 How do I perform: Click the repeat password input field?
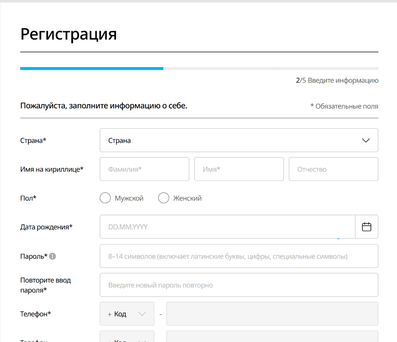point(239,285)
